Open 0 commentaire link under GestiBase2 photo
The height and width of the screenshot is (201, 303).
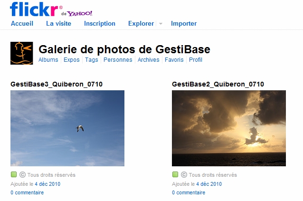pos(189,192)
